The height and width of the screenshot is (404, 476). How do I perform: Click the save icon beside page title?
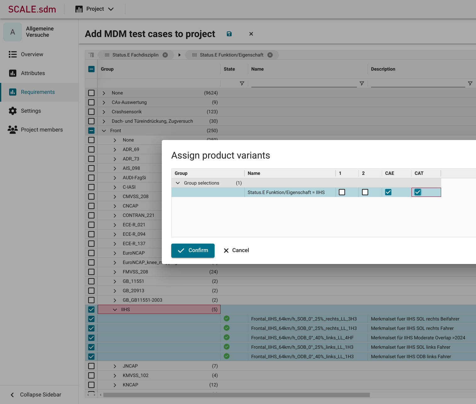pos(229,34)
